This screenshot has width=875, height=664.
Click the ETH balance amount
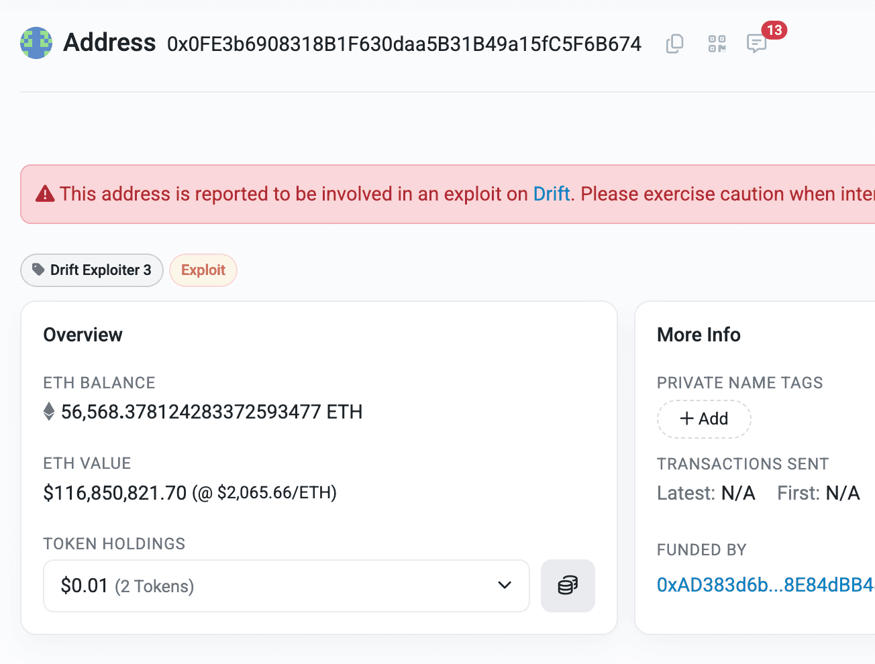pos(211,412)
